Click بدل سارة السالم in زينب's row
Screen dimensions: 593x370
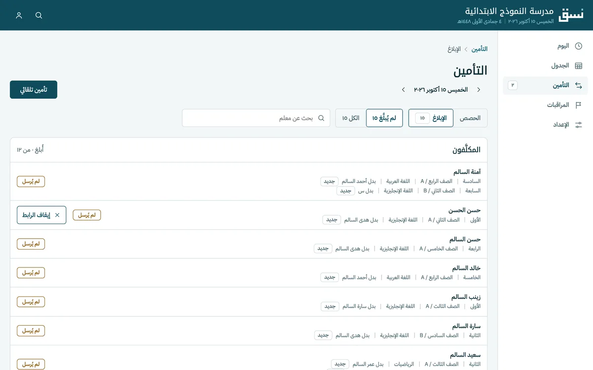[x=359, y=306]
